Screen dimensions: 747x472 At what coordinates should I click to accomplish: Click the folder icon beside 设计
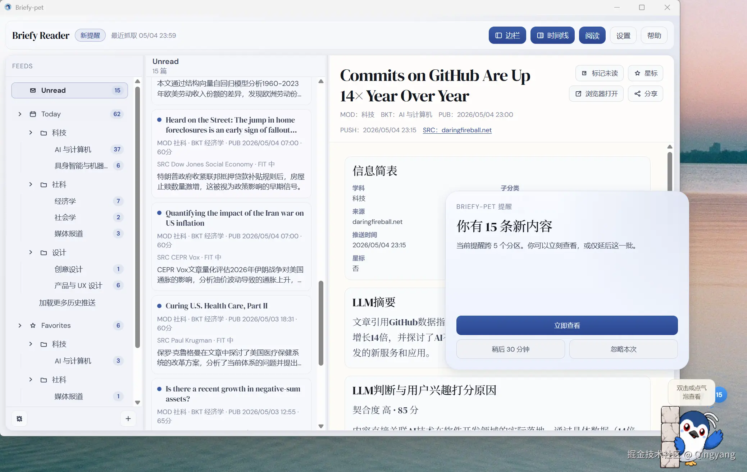[x=44, y=253]
